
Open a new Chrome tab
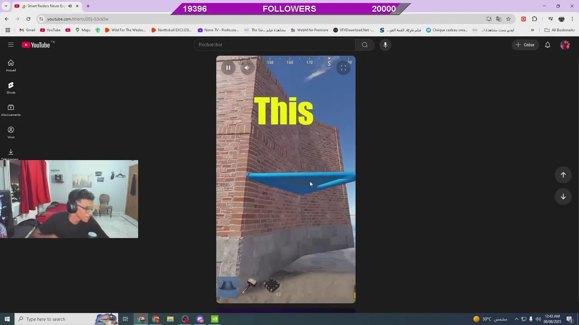click(x=88, y=6)
